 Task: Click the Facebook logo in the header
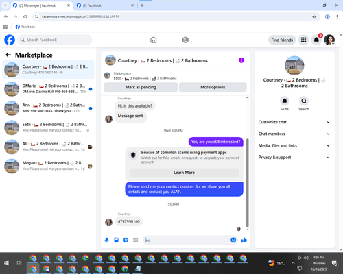[10, 40]
